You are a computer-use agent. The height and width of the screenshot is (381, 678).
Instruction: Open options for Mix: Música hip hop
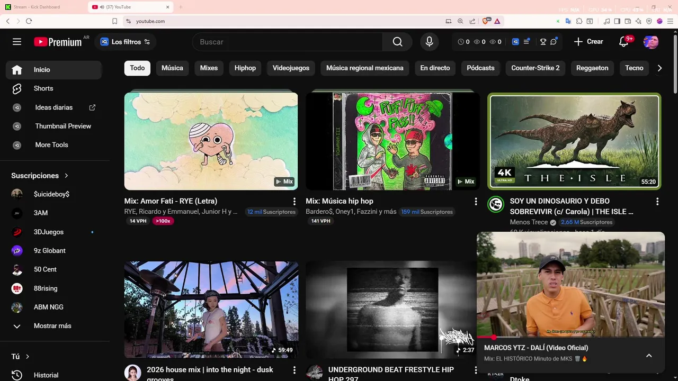pyautogui.click(x=476, y=202)
